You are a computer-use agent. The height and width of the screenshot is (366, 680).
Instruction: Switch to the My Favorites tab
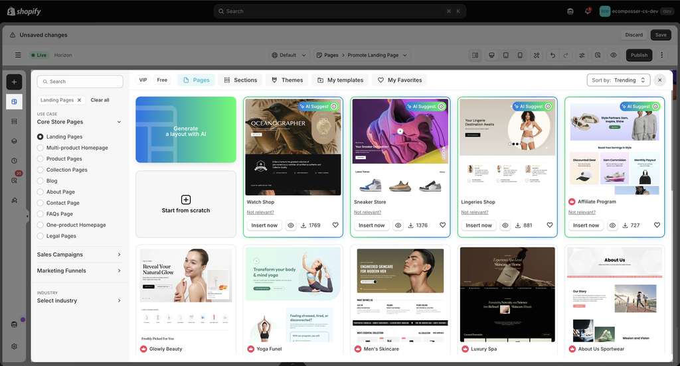pyautogui.click(x=400, y=80)
